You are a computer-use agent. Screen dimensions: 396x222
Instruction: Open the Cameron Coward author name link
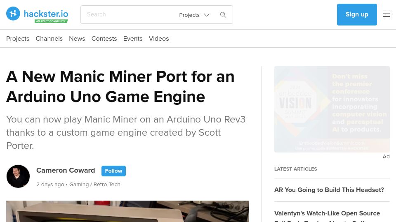point(66,170)
